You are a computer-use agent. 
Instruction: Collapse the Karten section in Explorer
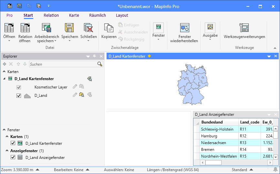tap(4, 71)
